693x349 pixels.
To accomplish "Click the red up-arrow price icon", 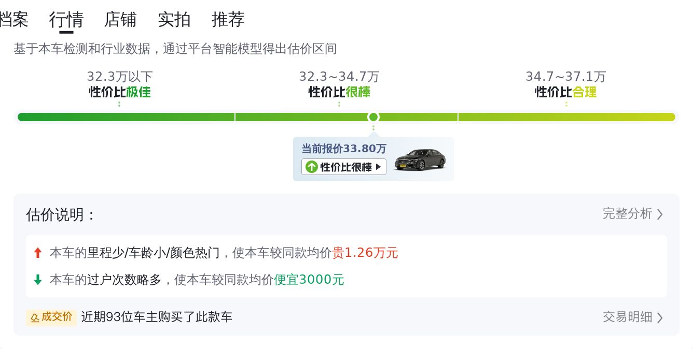I will click(x=37, y=253).
